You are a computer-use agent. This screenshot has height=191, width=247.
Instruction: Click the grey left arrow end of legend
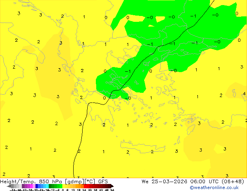coord(9,186)
